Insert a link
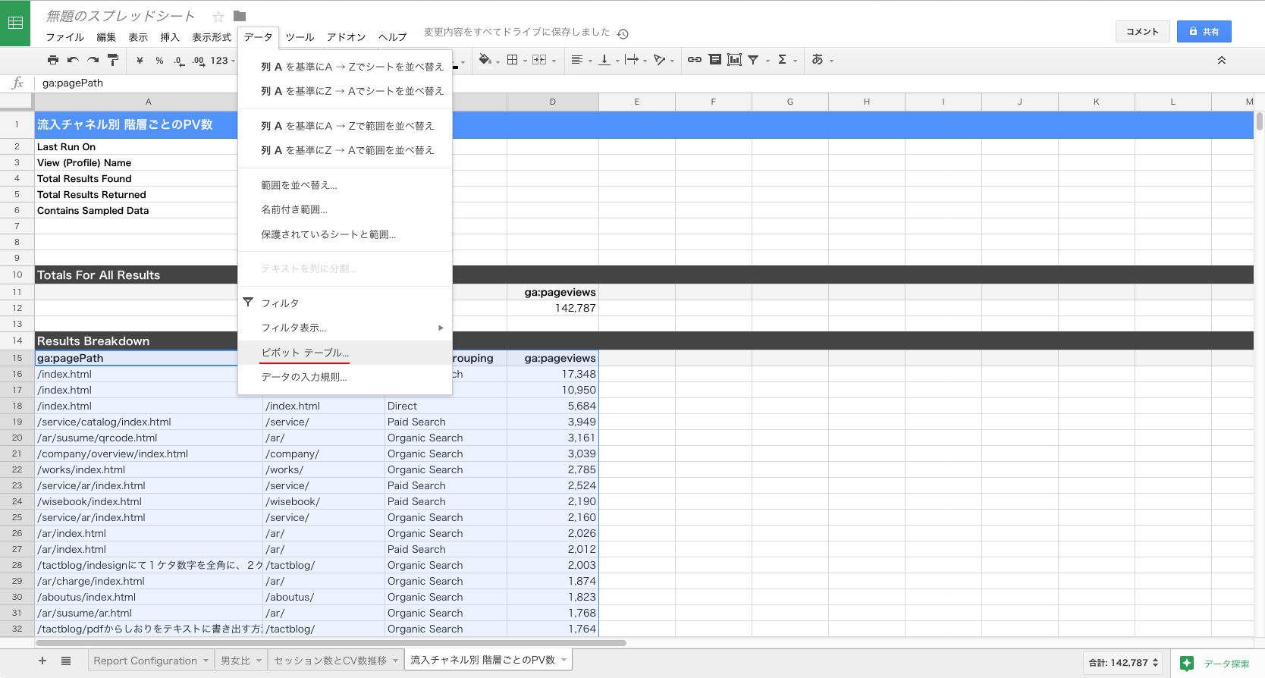The width and height of the screenshot is (1265, 678). [695, 60]
